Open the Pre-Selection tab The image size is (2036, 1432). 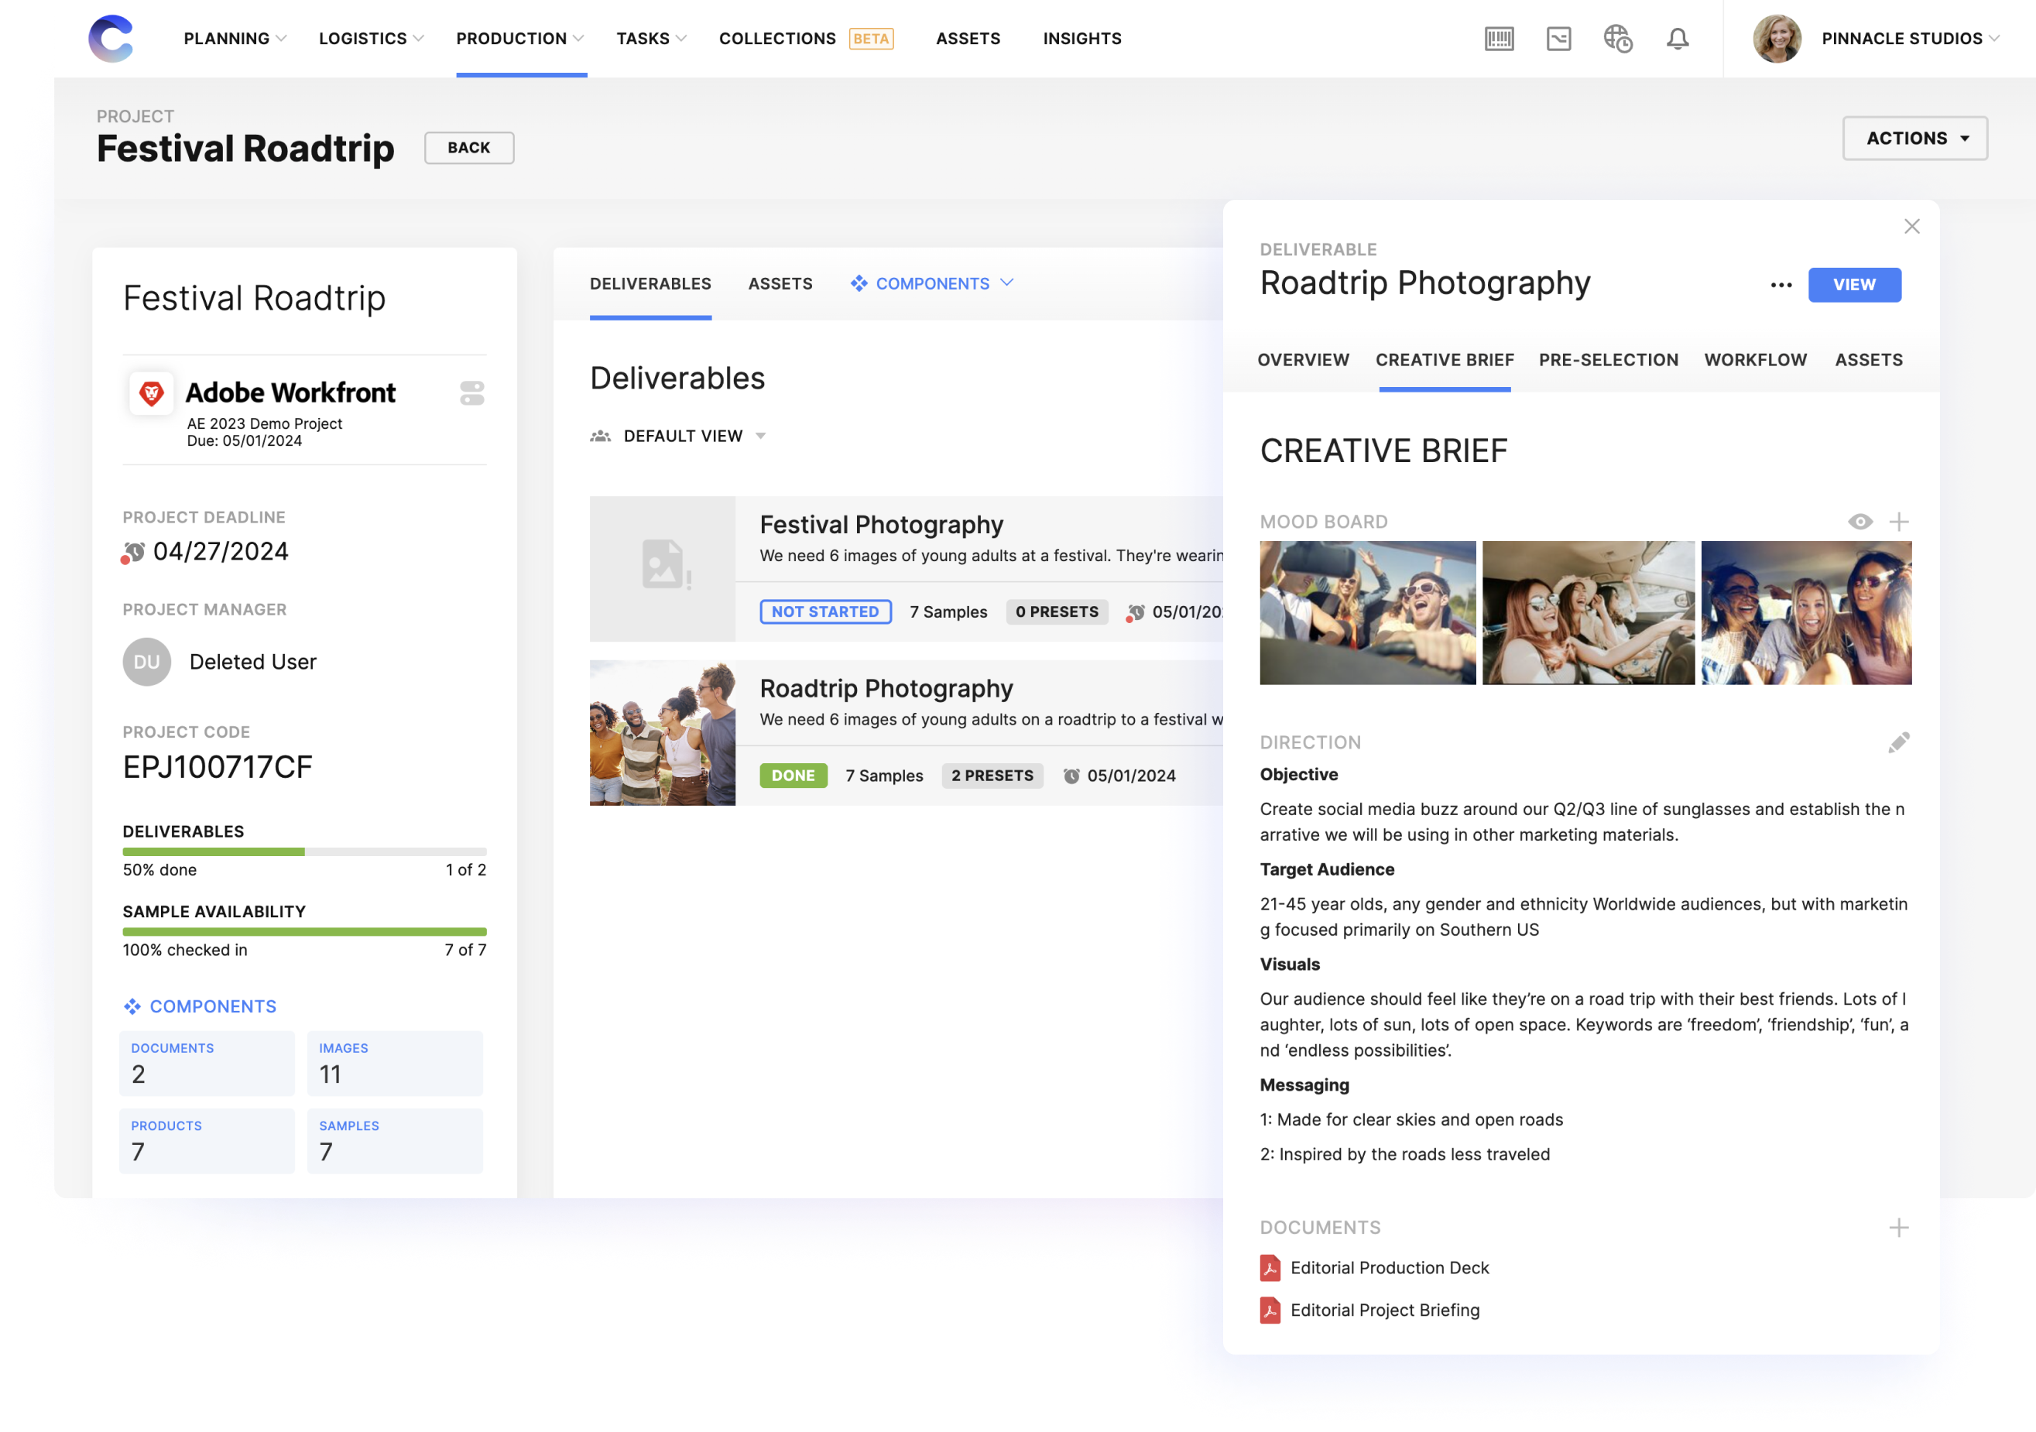coord(1608,360)
